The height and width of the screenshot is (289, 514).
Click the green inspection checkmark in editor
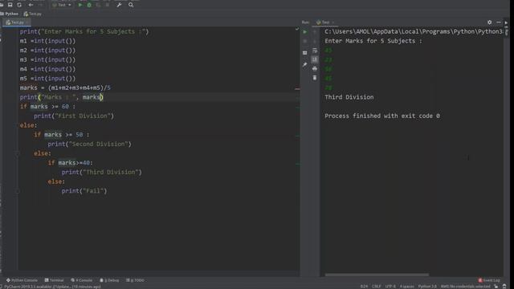pyautogui.click(x=297, y=29)
